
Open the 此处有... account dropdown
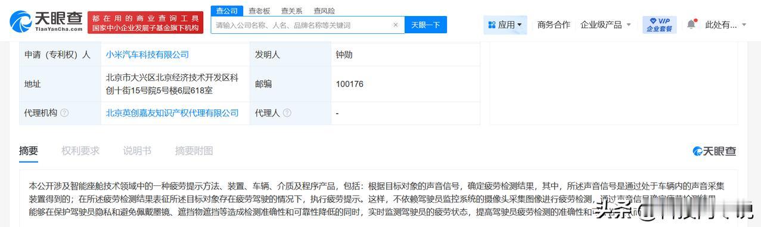tap(725, 24)
